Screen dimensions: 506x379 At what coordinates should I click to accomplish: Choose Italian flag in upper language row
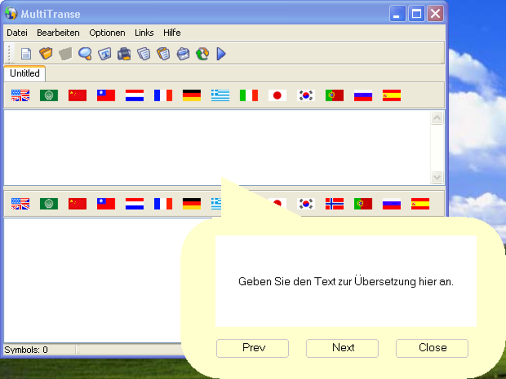249,96
